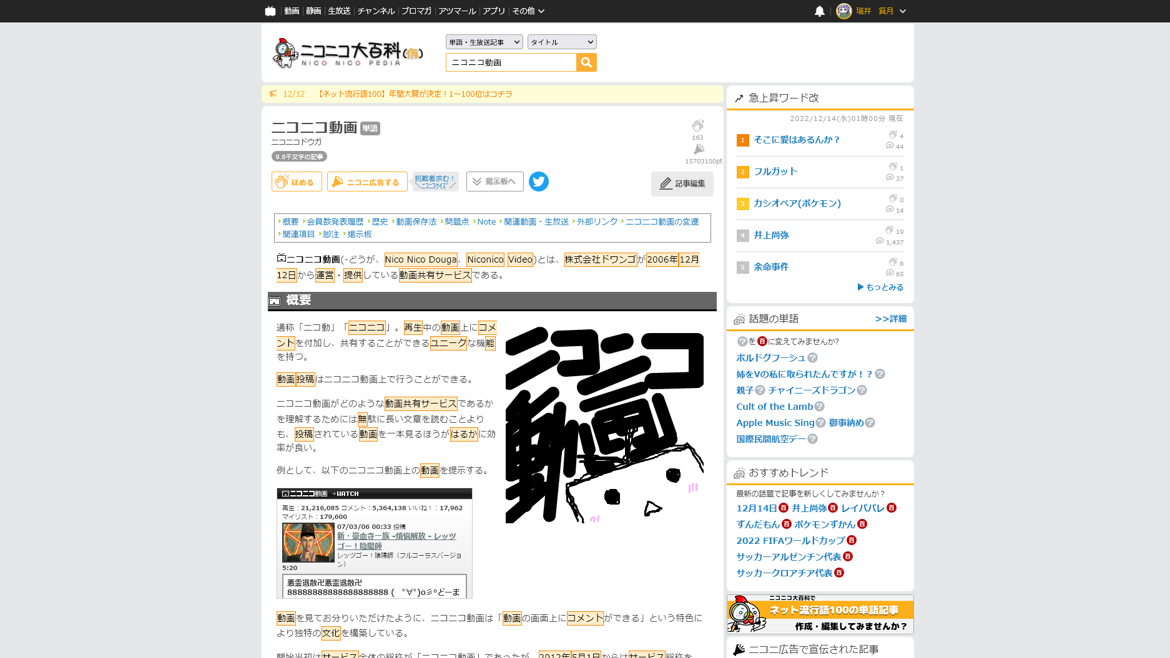Open video link 新・豪血寺一族 -煩悩解放
This screenshot has height=658, width=1170.
coord(396,541)
